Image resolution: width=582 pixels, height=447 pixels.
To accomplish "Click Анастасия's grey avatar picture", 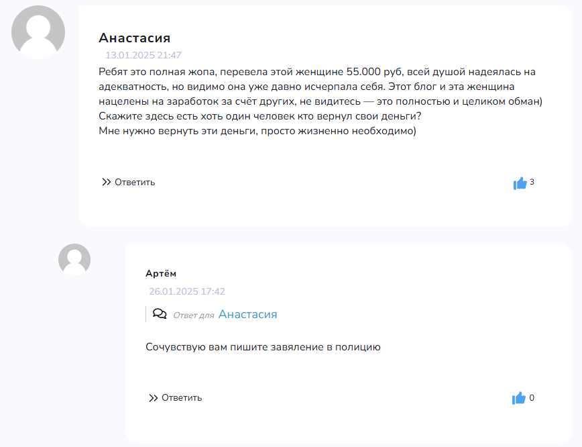I will tap(38, 32).
